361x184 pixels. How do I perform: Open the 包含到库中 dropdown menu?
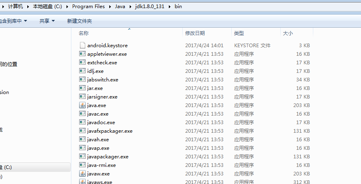(x=13, y=21)
